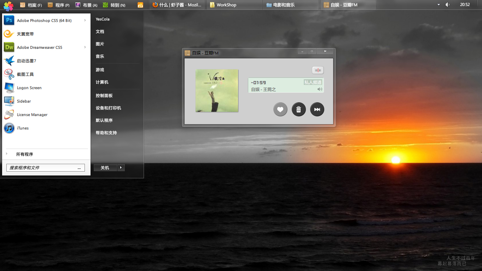
Task: Open 图片 pictures folder
Action: (x=100, y=44)
